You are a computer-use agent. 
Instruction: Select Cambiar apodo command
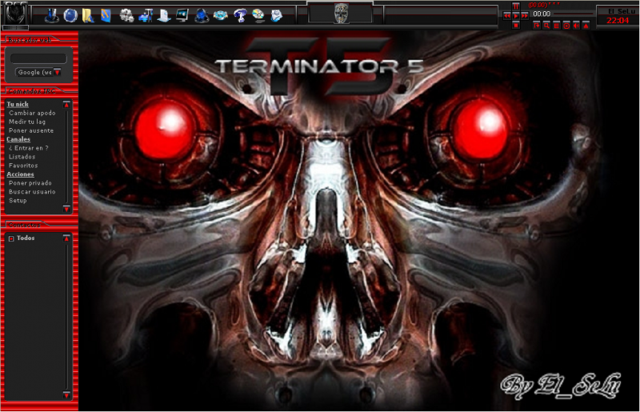[x=32, y=113]
